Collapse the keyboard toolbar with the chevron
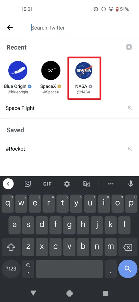The height and width of the screenshot is (302, 139). coord(8,184)
